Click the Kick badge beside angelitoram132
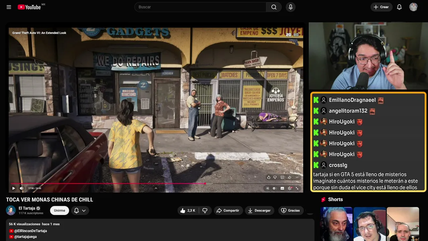428x241 pixels. (316, 111)
